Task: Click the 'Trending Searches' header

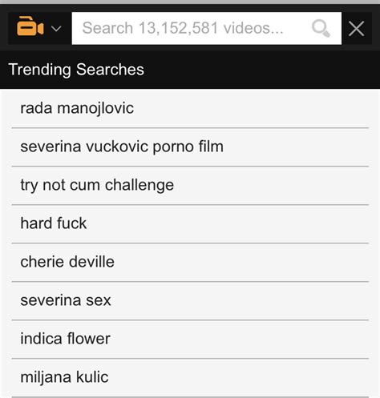Action: point(76,70)
